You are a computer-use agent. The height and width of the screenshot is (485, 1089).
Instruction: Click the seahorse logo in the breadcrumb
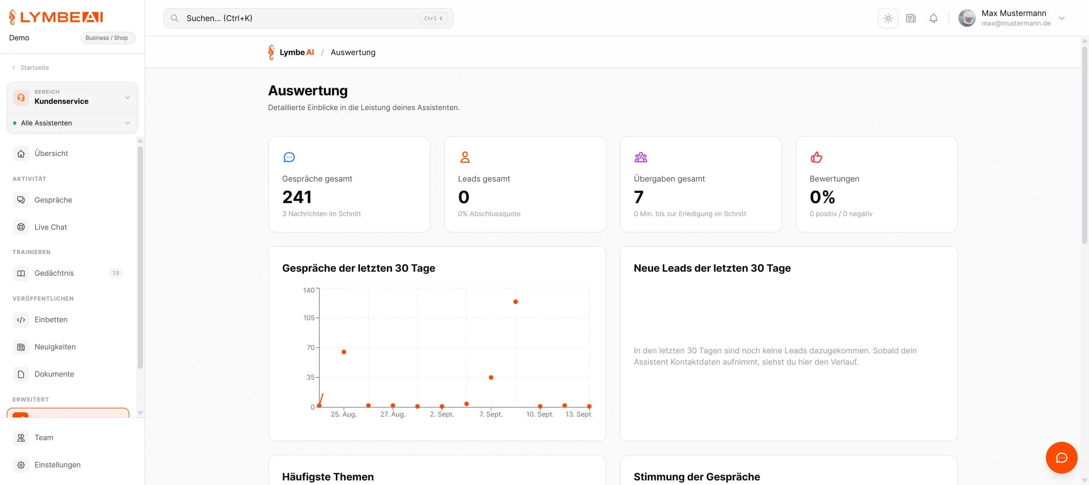click(x=271, y=52)
